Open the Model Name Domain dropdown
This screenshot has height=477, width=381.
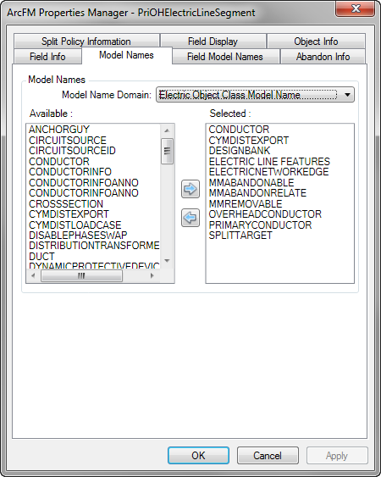[255, 95]
